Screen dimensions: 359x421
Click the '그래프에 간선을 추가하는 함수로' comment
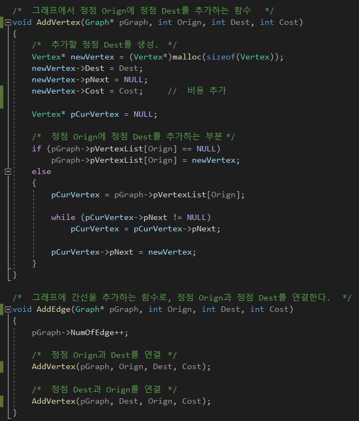pos(182,297)
